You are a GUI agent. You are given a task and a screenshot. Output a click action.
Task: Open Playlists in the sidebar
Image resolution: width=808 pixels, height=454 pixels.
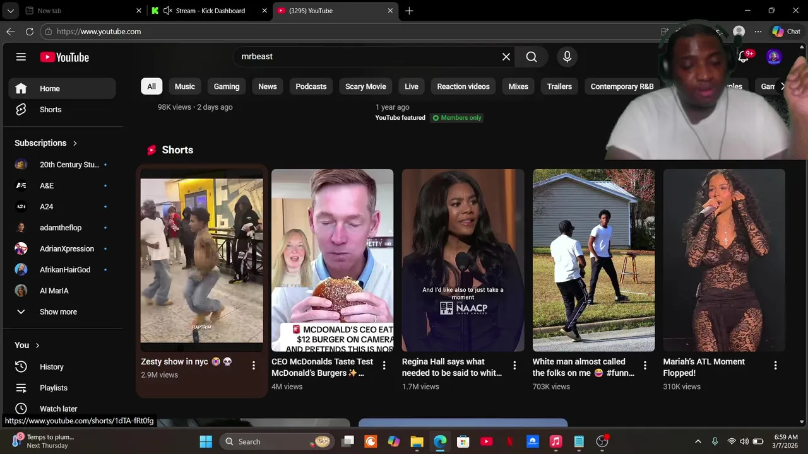[x=62, y=388]
